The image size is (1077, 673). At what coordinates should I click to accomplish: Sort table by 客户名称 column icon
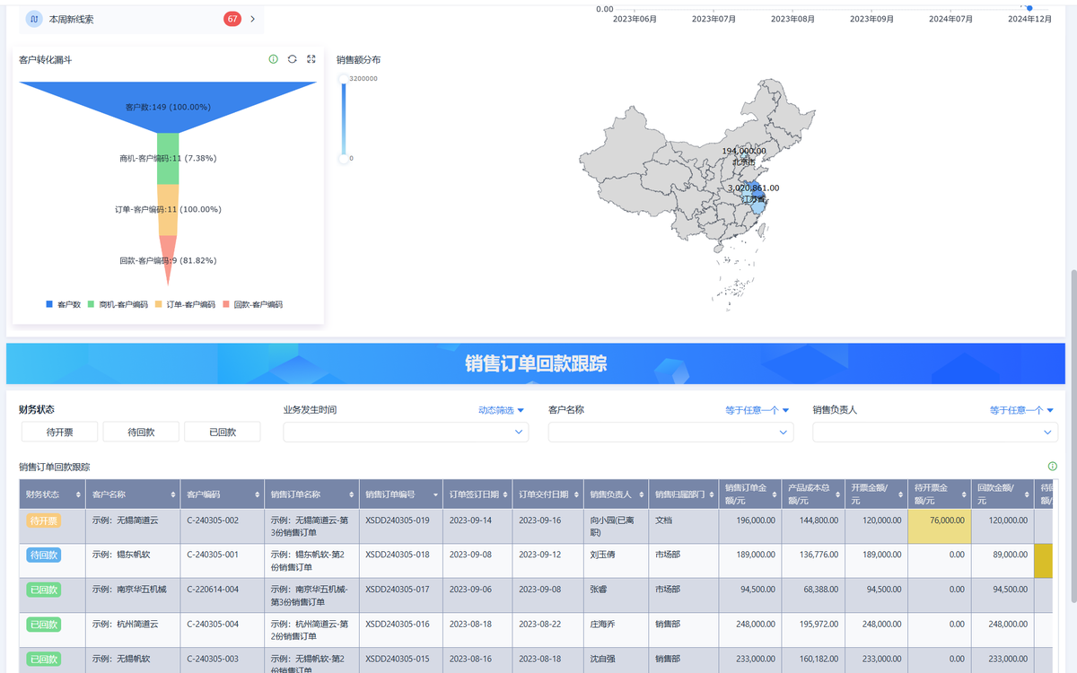tap(173, 494)
